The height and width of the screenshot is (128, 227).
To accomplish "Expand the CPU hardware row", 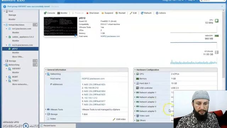I will pos(135,74).
